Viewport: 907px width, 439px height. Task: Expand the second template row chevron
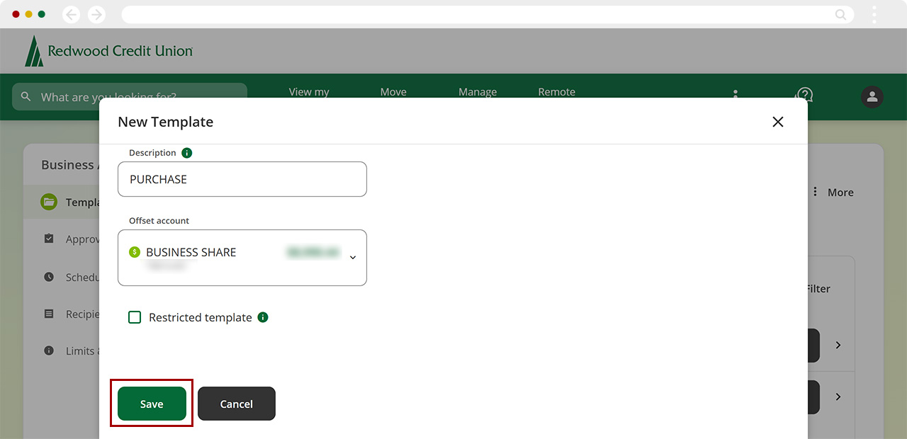click(838, 397)
